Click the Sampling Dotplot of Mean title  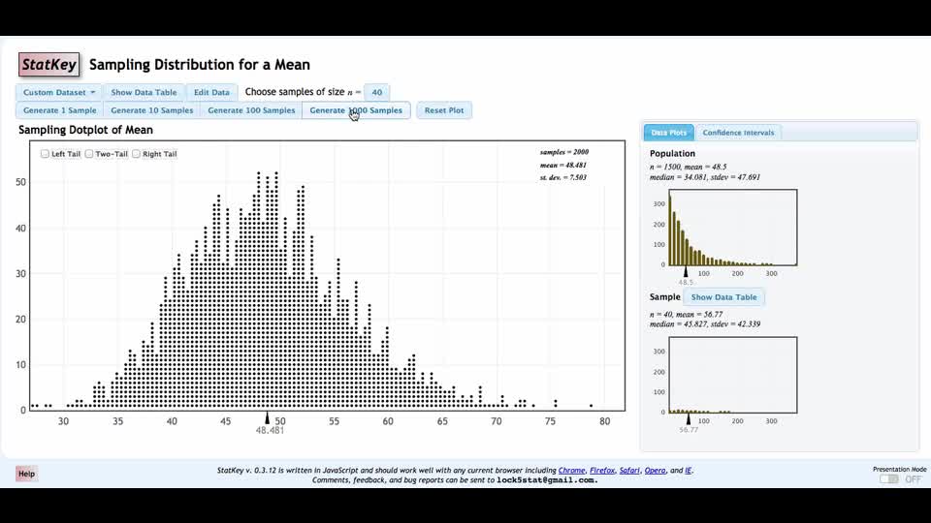(x=85, y=130)
